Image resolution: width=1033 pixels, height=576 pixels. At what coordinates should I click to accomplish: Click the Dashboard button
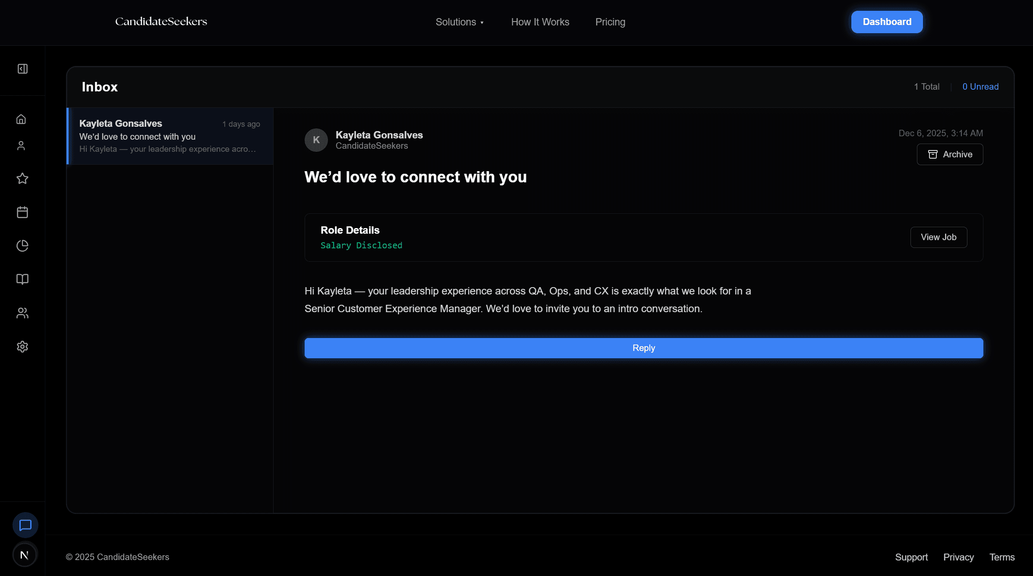pos(887,22)
